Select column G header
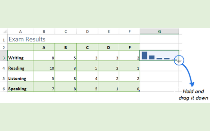Viewport: 210px width, 131px height. [159, 31]
